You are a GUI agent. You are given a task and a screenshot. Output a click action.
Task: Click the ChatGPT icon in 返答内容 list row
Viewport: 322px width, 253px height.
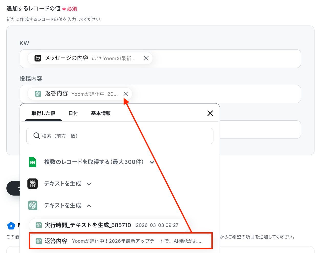point(39,241)
